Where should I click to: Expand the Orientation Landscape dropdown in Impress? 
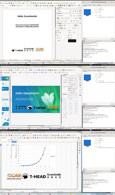[x=73, y=80]
